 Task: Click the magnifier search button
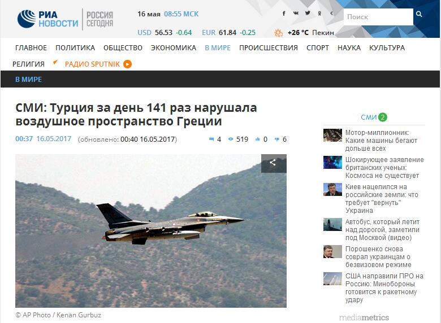point(419,14)
